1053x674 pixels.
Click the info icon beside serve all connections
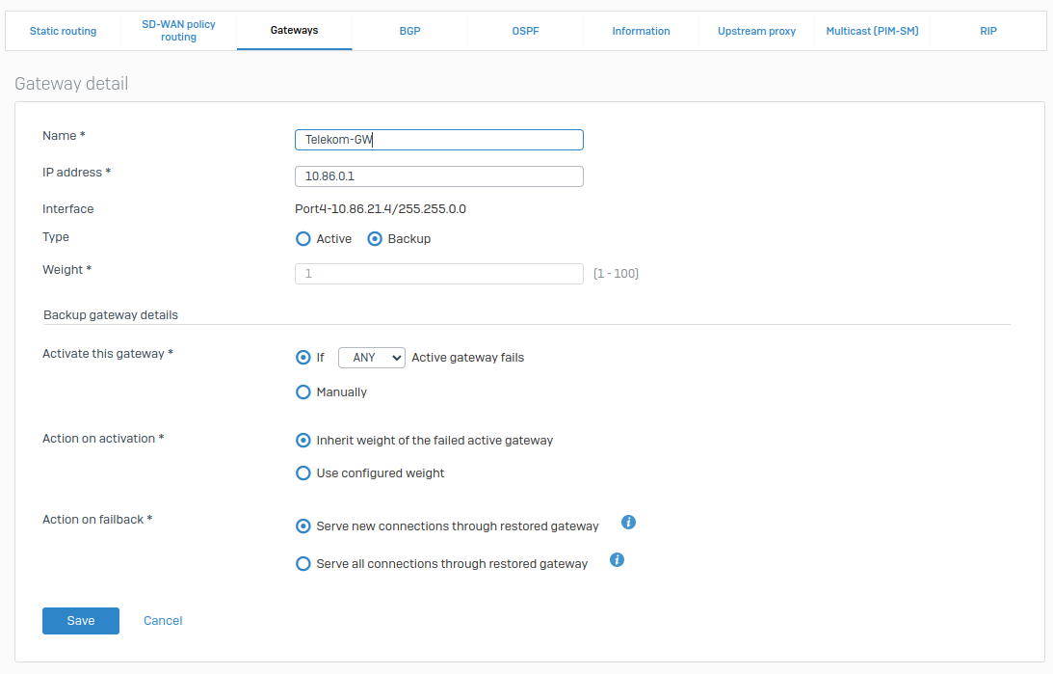coord(617,559)
